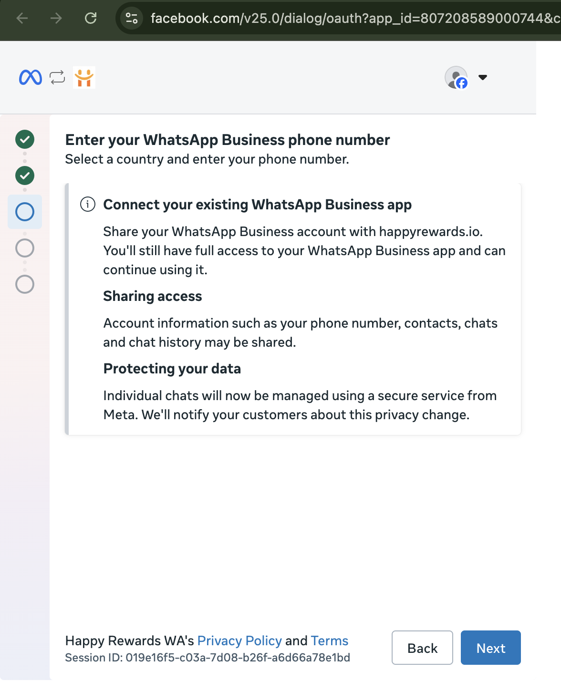Click 'Individual chats will now be managed' paragraph
This screenshot has width=561, height=681.
[x=300, y=405]
